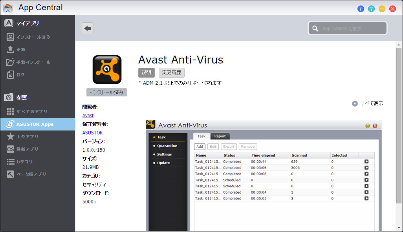Open the ASUSTOR maintainer link

92,132
